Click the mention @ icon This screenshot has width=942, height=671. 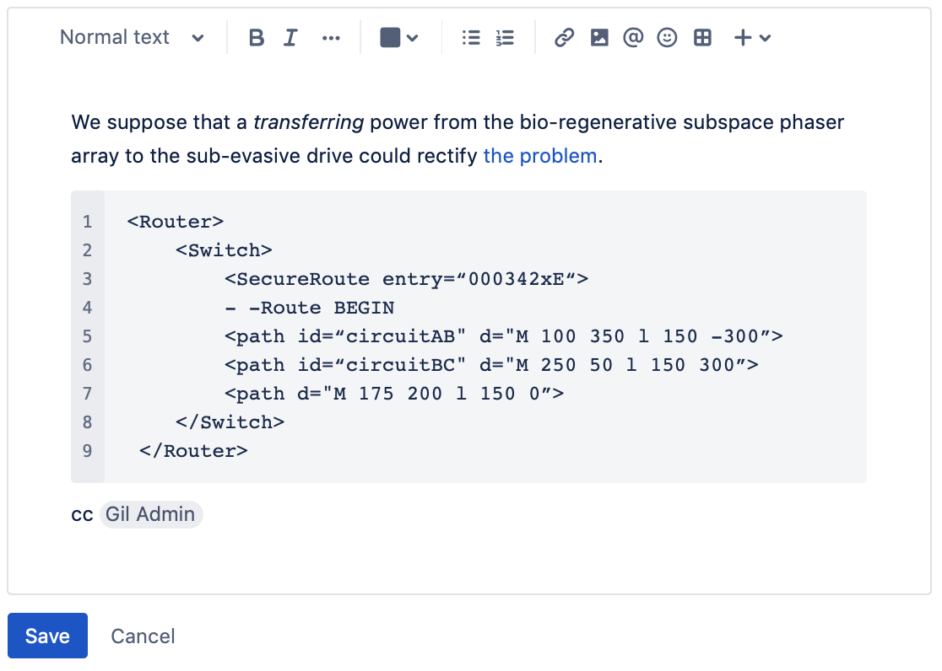633,38
